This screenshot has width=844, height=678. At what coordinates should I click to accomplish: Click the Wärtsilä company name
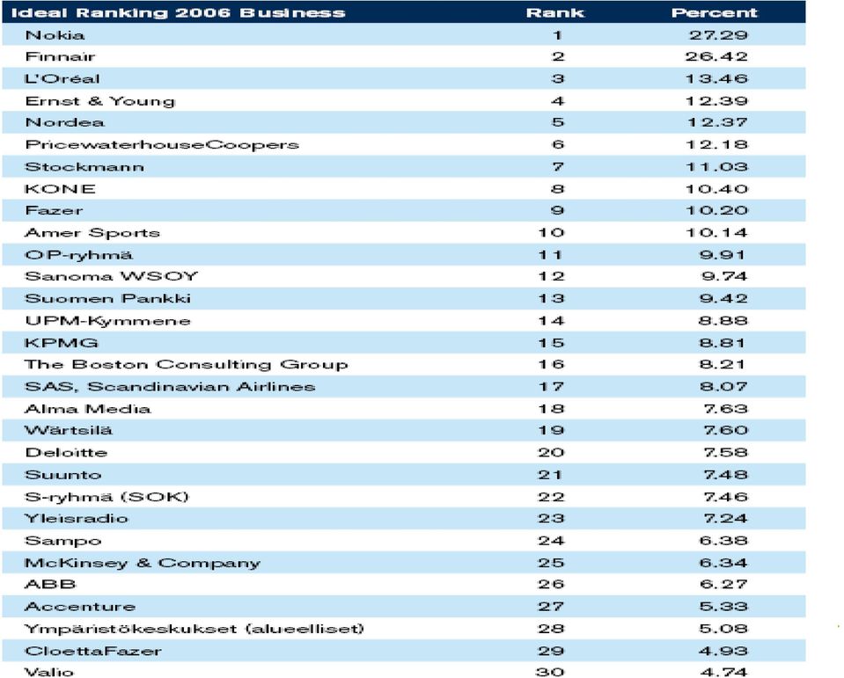[69, 430]
